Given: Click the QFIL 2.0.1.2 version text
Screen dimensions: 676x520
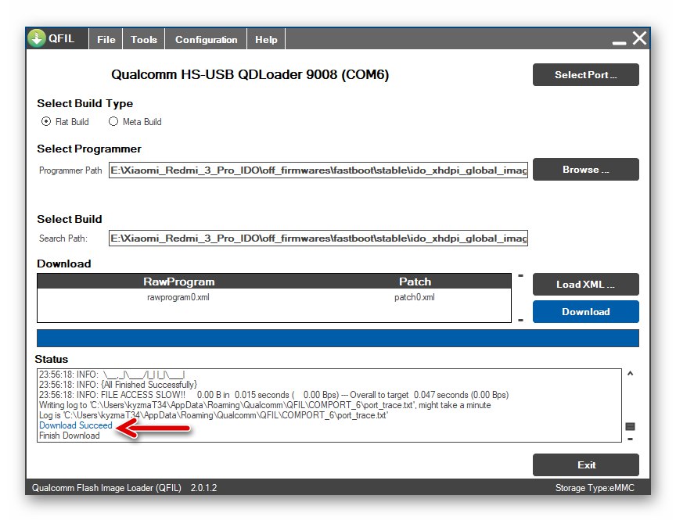Looking at the screenshot, I should pos(124,488).
